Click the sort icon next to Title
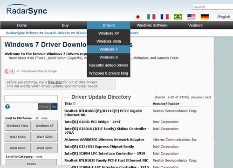Viewport: 233px width, 168px height. click(x=74, y=103)
